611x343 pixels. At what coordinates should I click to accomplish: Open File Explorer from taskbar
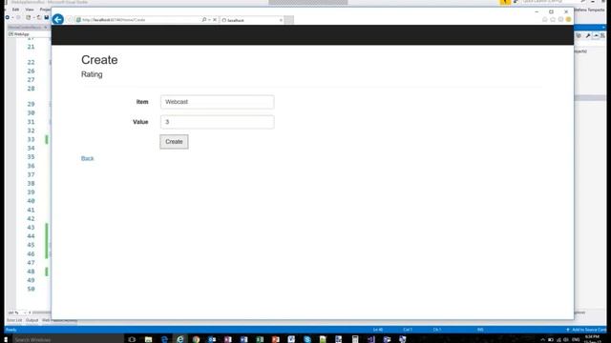pyautogui.click(x=148, y=339)
